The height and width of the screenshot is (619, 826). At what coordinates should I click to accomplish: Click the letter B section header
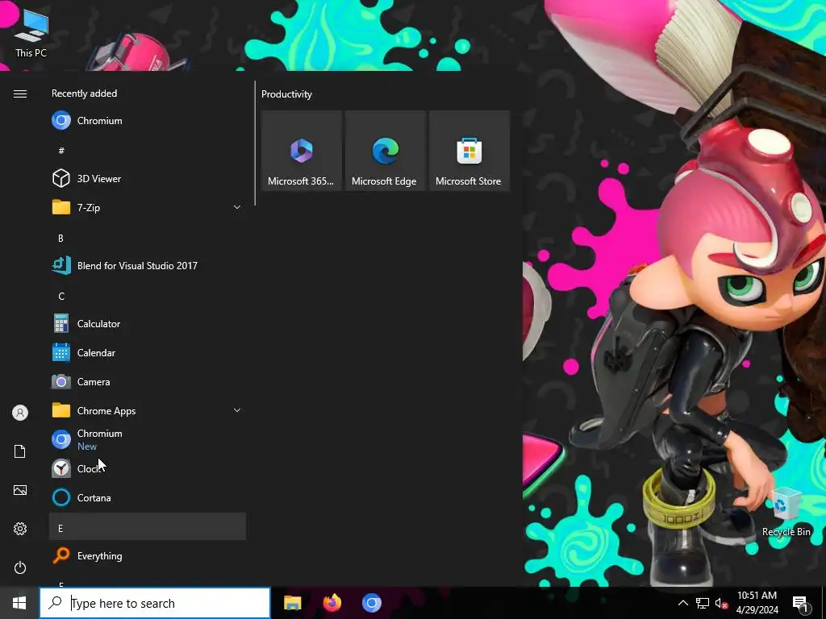pyautogui.click(x=148, y=238)
